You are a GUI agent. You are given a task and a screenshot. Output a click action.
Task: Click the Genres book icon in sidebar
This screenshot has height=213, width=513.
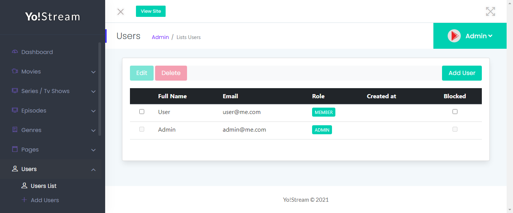tap(15, 130)
